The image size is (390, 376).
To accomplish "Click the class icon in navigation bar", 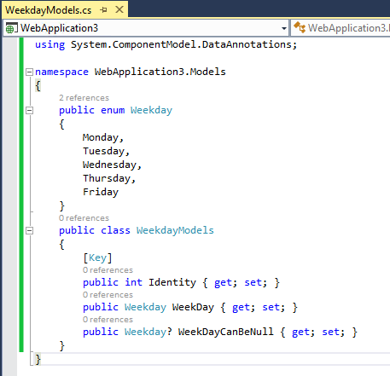I will [x=300, y=27].
